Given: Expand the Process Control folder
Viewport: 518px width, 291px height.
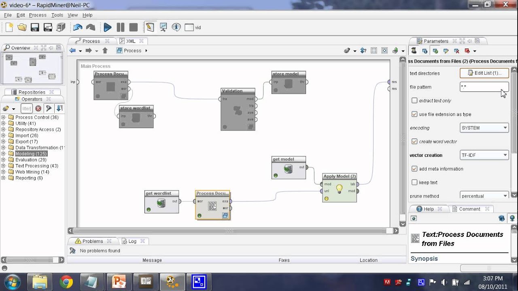Looking at the screenshot, I should pyautogui.click(x=4, y=117).
